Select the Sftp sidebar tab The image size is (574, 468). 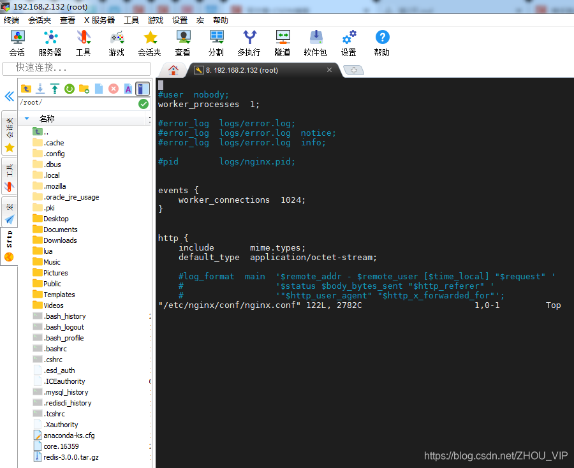click(x=9, y=246)
